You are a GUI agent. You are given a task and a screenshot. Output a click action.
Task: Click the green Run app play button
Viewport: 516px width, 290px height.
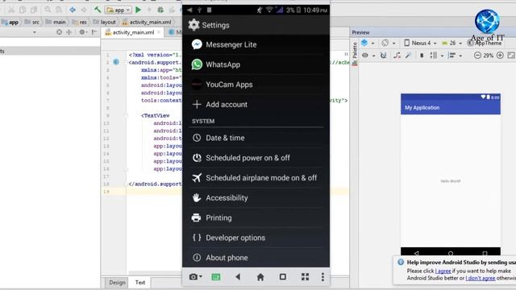[x=138, y=10]
